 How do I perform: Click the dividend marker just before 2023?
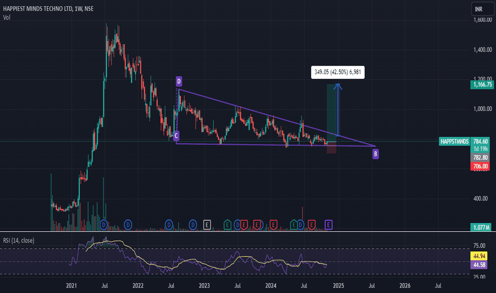tap(193, 225)
